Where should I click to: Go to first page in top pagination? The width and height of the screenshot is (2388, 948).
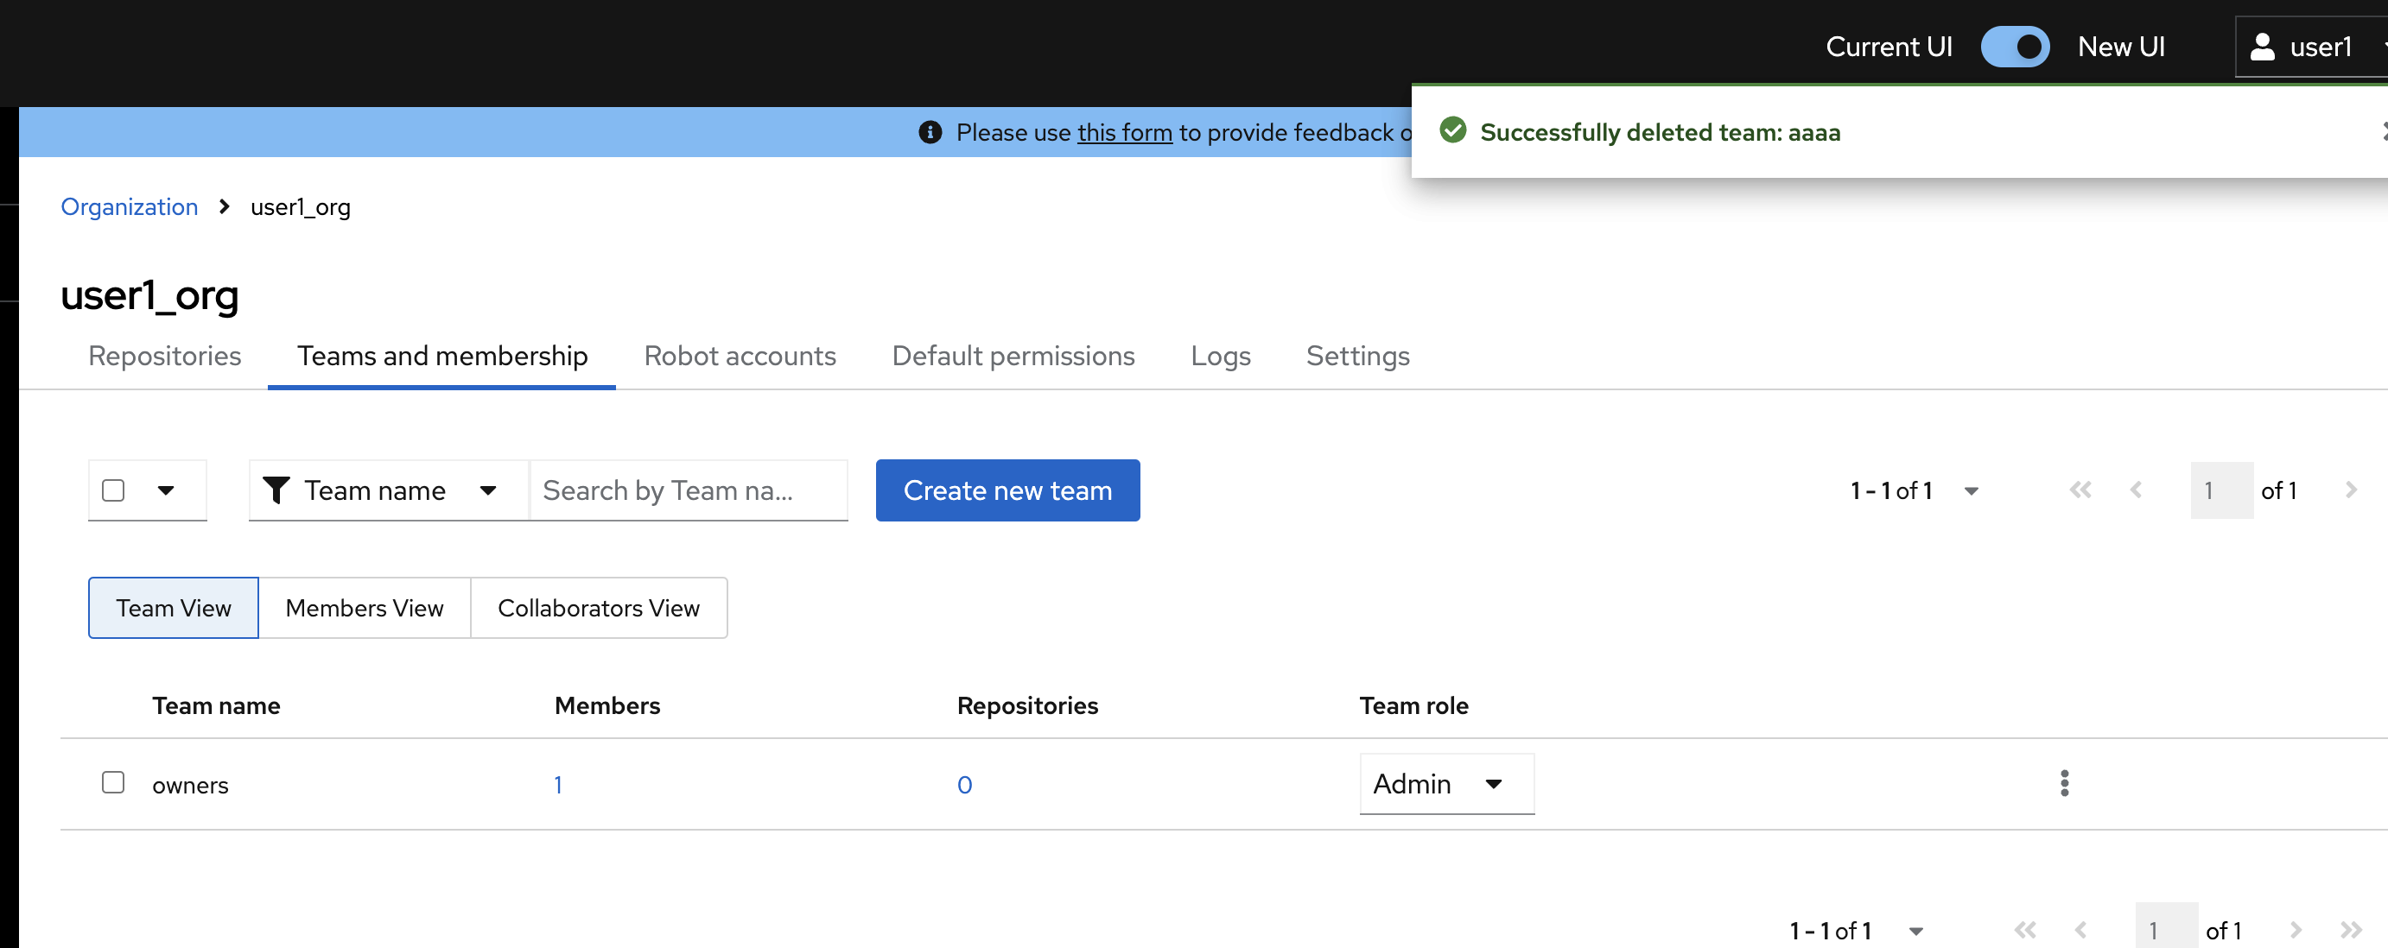pos(2080,490)
